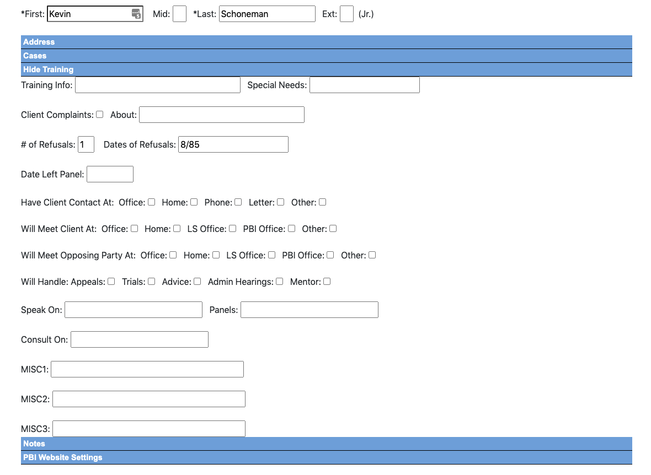Screen dimensions: 651x475
Task: Select the Dates of Refusals field
Action: click(x=233, y=144)
